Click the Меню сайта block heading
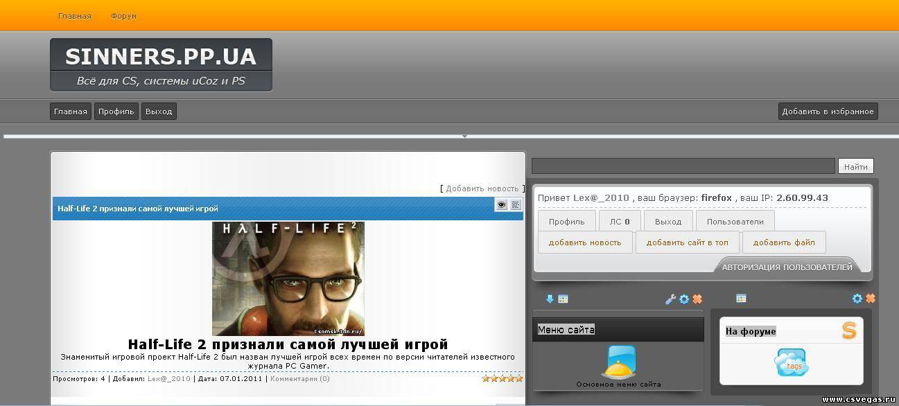Screen dimensions: 899x406 [566, 330]
